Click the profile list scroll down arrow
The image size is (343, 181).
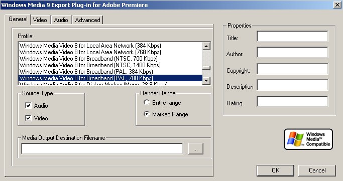coord(206,81)
